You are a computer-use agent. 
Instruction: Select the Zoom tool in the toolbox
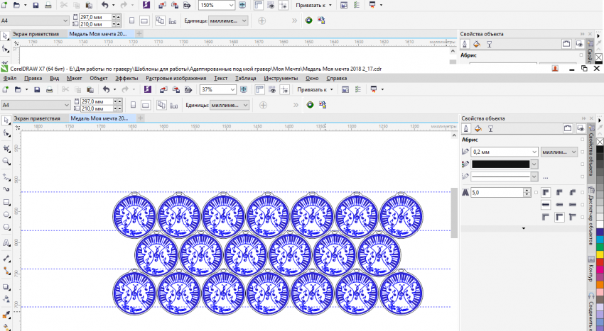tap(6, 162)
